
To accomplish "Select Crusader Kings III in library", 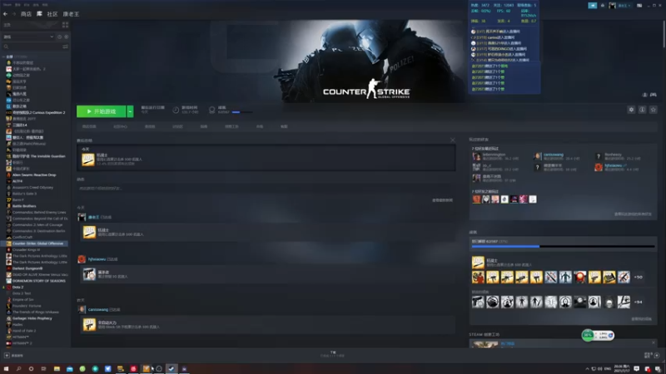I will [26, 250].
